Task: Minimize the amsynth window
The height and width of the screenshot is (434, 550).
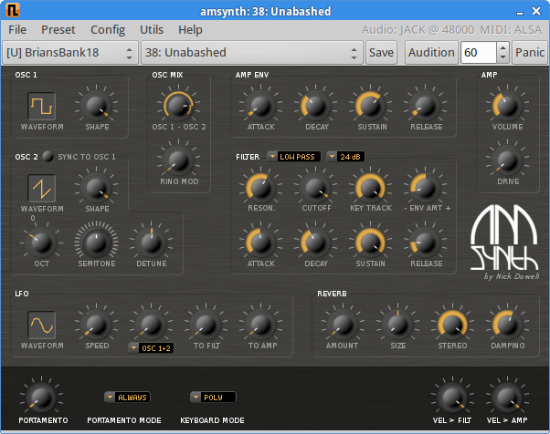Action: 520,12
